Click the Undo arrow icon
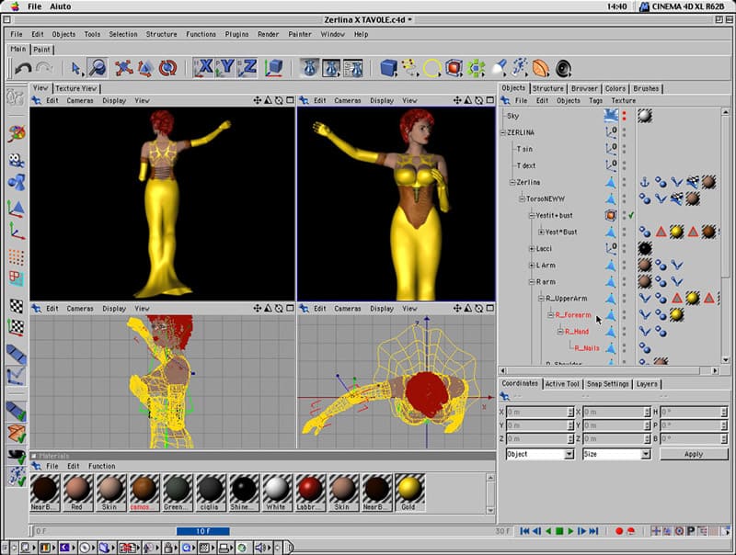 pos(22,68)
